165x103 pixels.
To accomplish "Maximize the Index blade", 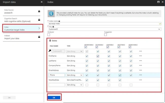I will (x=158, y=2).
